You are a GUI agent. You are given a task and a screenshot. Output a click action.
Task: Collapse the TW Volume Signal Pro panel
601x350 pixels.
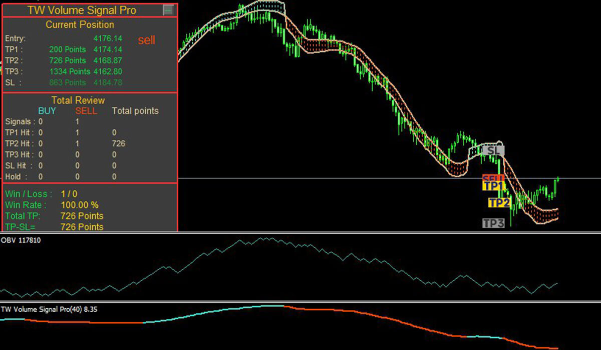[168, 9]
